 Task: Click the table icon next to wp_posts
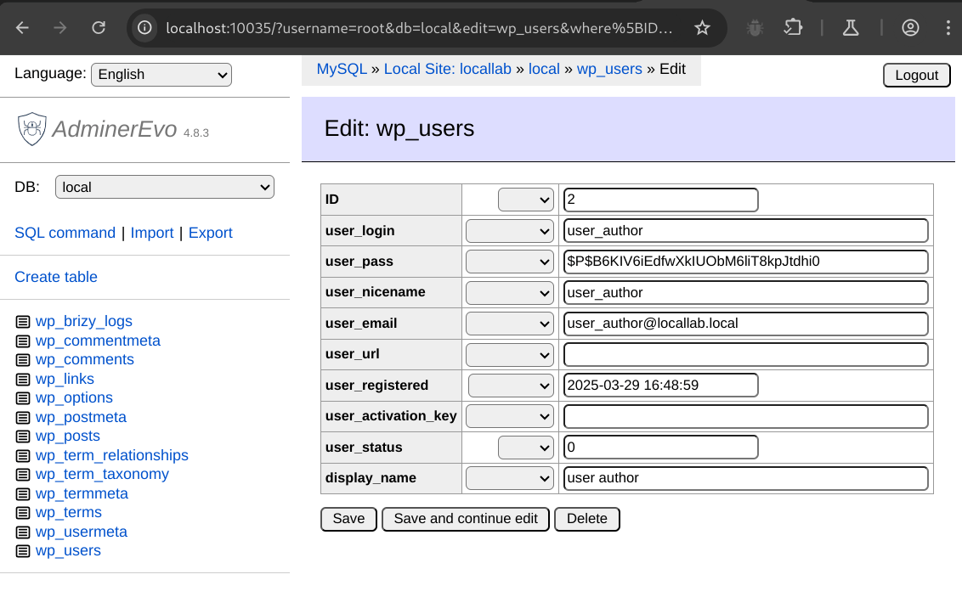(23, 436)
